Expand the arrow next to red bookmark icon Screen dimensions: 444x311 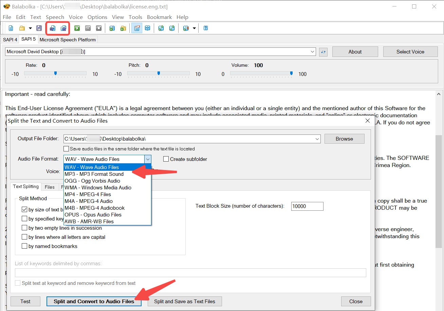tap(194, 28)
